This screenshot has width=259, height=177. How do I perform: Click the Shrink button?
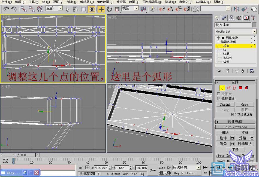225,104
